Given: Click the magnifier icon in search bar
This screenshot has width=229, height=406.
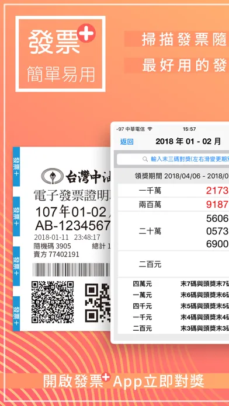Looking at the screenshot, I should click(145, 159).
